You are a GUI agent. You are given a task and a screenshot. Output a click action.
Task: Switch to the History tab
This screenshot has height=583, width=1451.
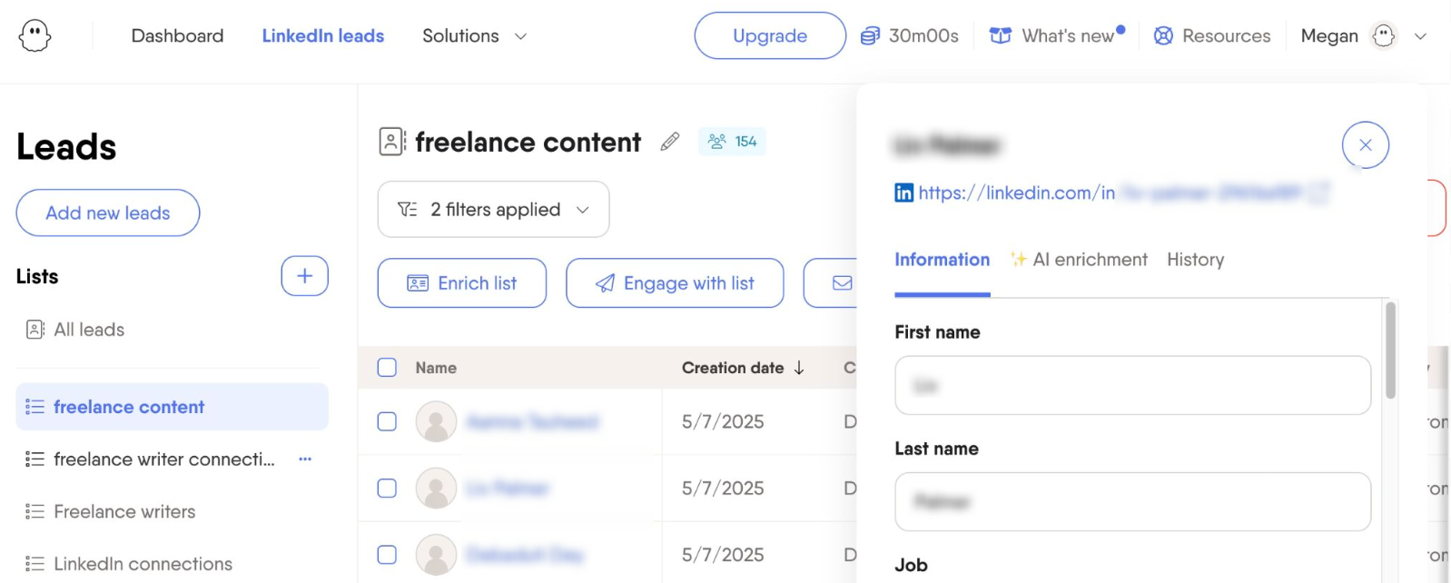click(x=1195, y=260)
